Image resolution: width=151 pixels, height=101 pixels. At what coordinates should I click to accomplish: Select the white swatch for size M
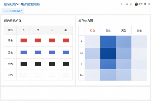click(38, 75)
